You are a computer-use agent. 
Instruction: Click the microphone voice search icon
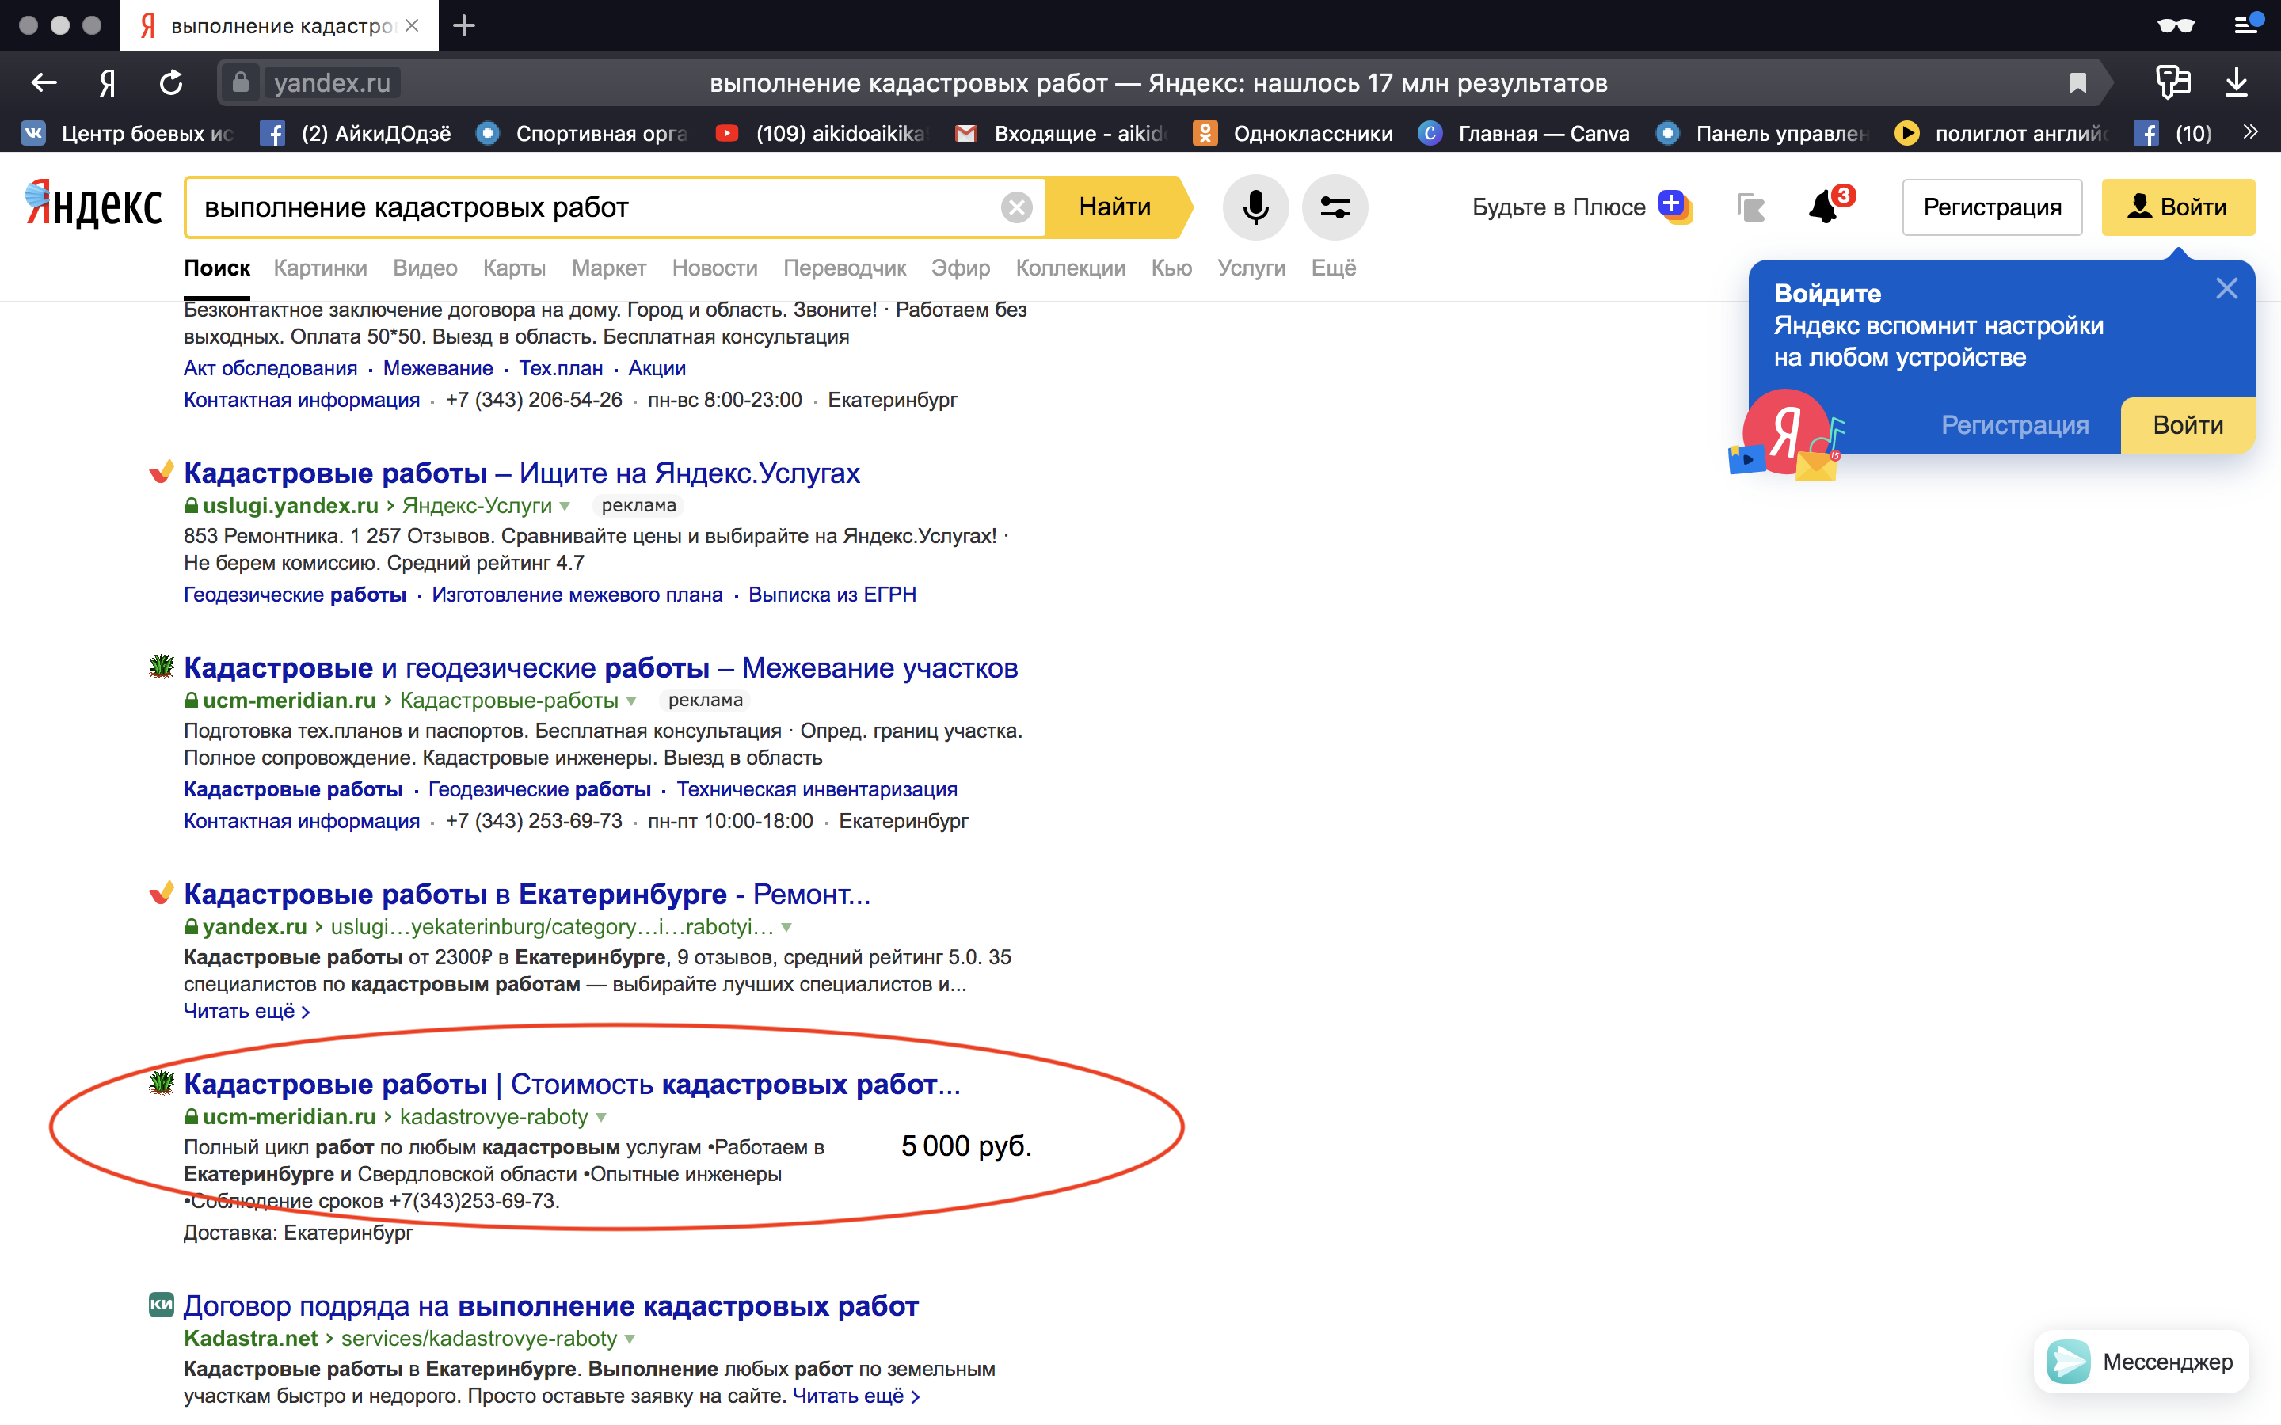tap(1255, 207)
